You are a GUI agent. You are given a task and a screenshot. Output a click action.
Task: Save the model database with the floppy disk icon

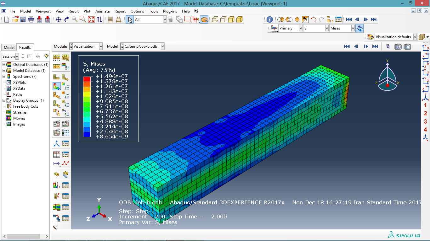[x=23, y=19]
